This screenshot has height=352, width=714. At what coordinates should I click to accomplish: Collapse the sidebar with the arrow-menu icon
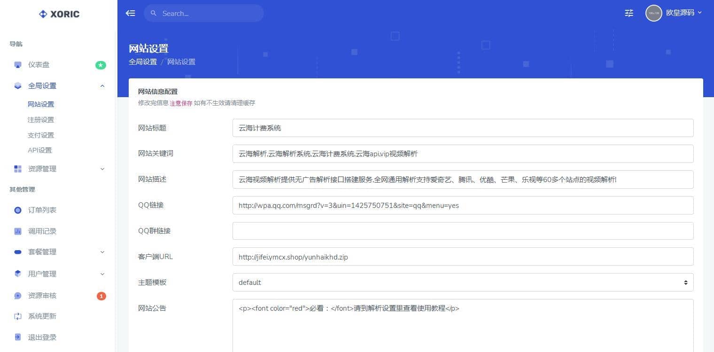pyautogui.click(x=131, y=13)
